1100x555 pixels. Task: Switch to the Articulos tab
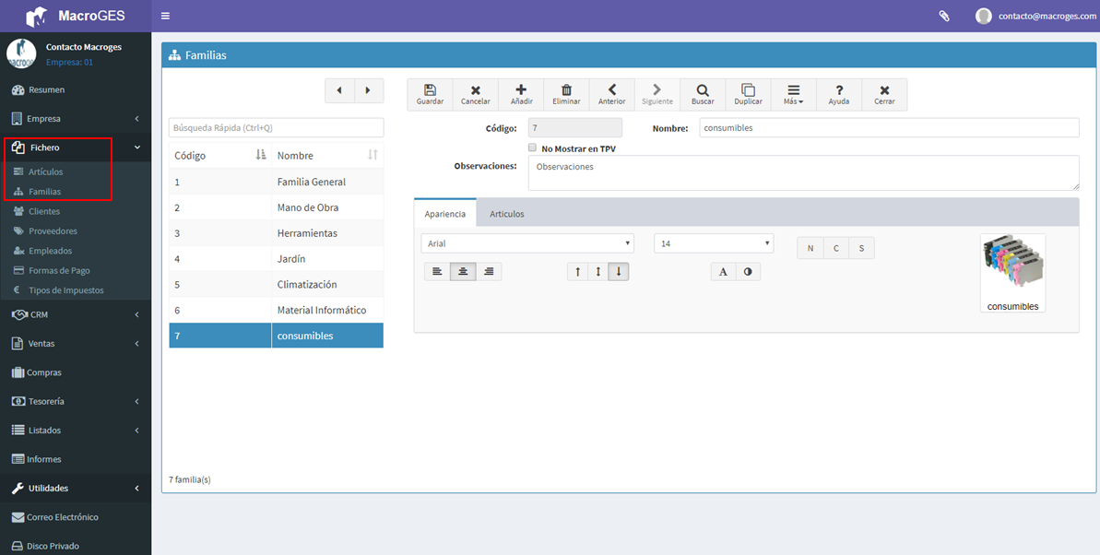[506, 214]
